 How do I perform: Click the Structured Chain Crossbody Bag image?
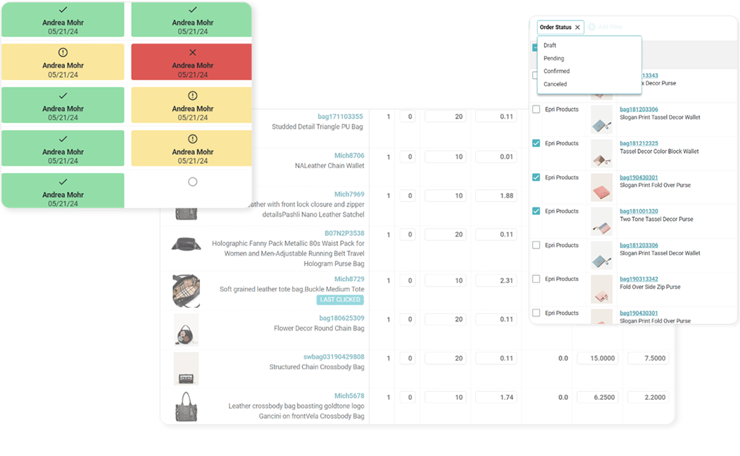coord(186,368)
